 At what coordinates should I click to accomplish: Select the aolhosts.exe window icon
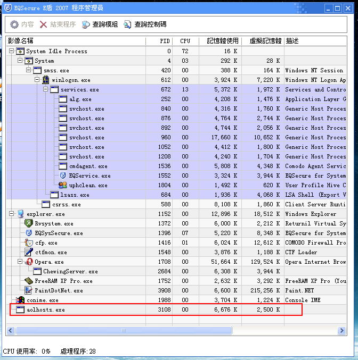tap(20, 309)
